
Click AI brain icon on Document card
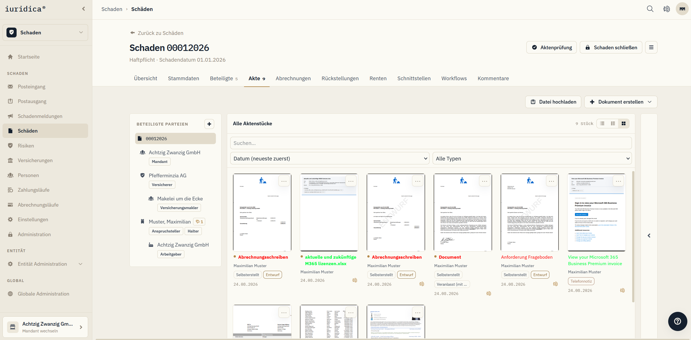tap(489, 294)
